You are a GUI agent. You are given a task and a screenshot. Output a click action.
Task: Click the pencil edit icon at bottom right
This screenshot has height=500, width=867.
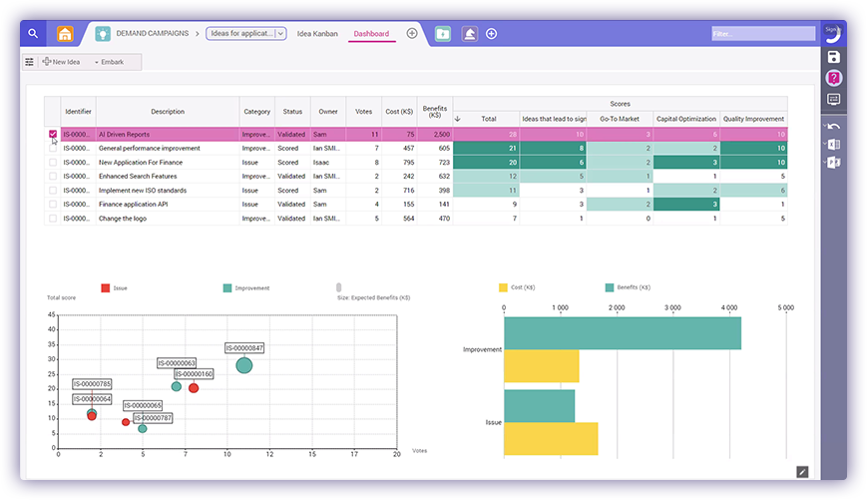tap(802, 471)
